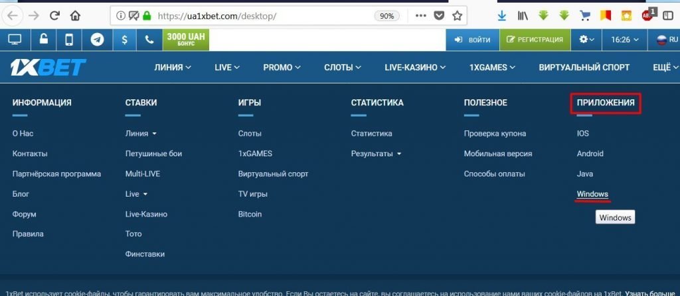The height and width of the screenshot is (296, 680).
Task: Click the desktop monitor icon on 1xBet bar
Action: tap(15, 40)
